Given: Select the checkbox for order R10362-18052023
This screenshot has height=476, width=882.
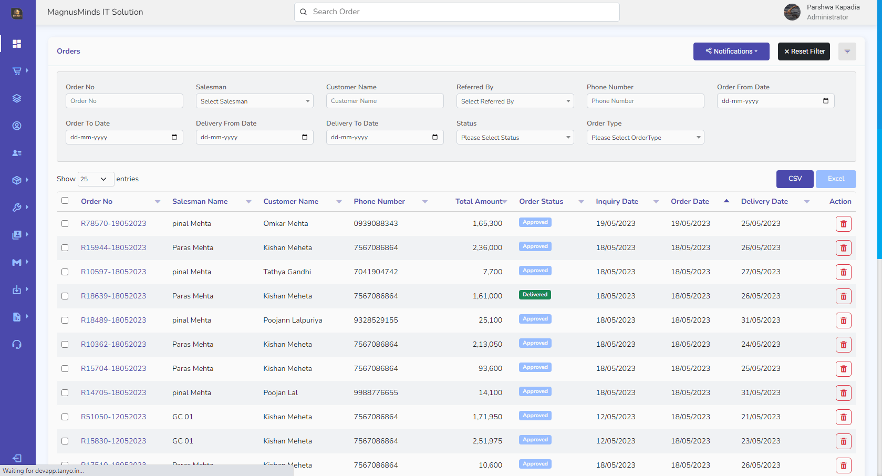Looking at the screenshot, I should (x=65, y=344).
